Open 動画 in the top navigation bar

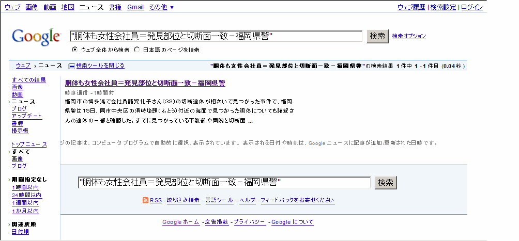point(50,7)
